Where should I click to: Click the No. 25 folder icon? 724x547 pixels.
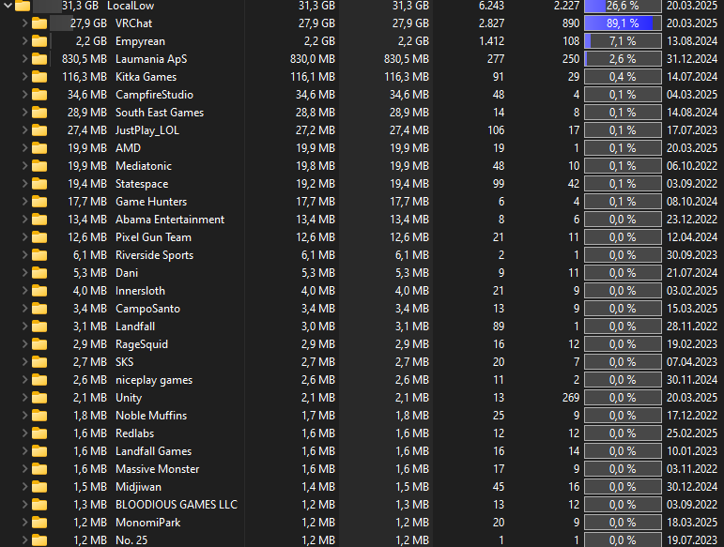coord(39,540)
